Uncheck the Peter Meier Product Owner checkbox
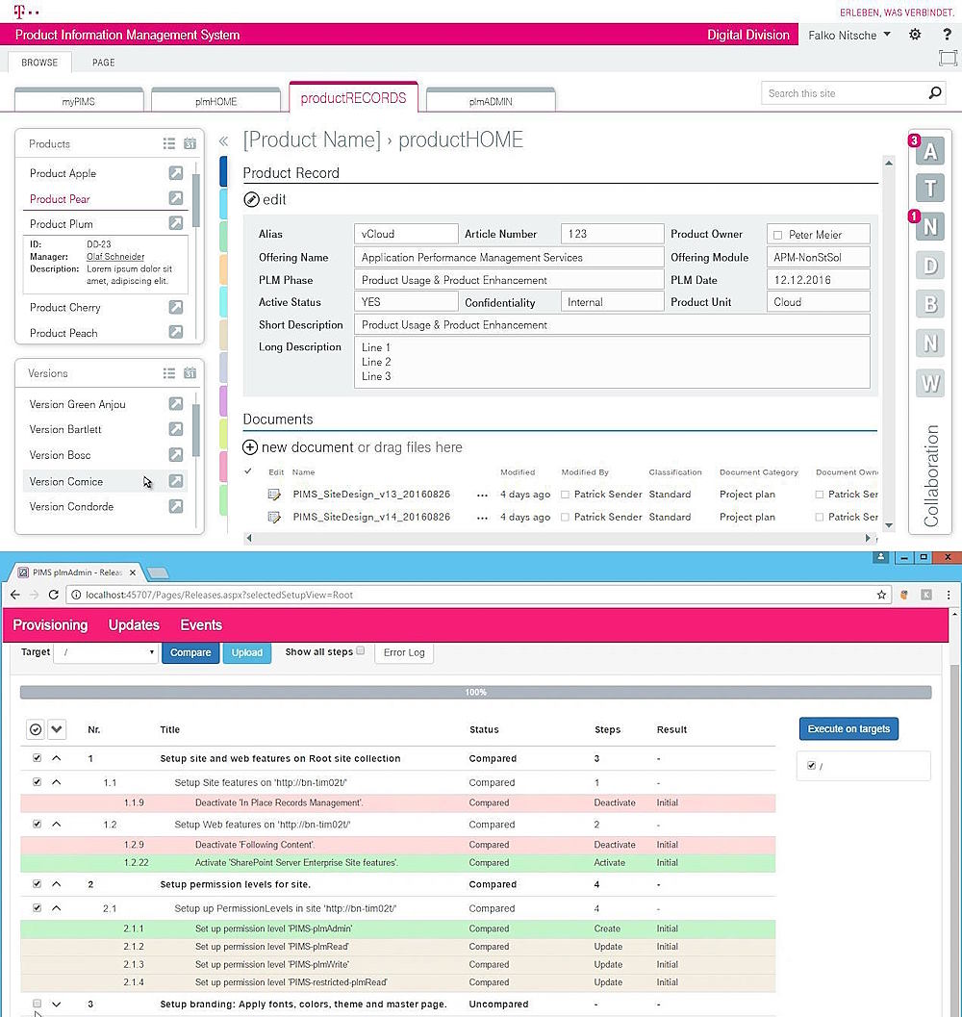 (777, 235)
